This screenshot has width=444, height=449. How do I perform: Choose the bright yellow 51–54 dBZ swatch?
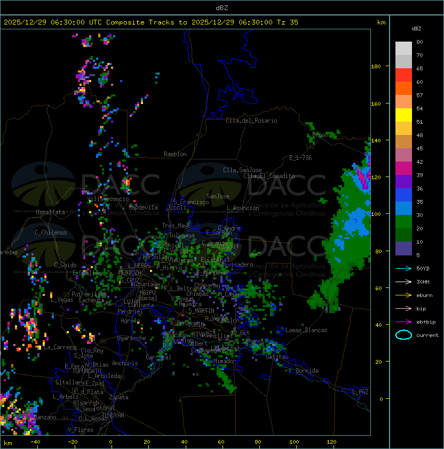403,115
